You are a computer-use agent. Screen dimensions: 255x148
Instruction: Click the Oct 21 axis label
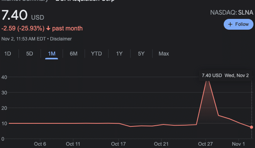pos(161,144)
